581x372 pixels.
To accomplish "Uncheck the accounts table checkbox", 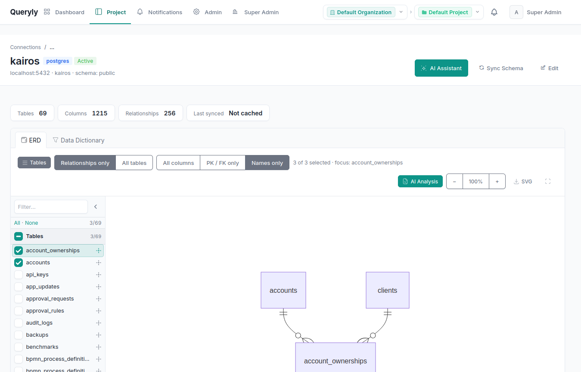I will click(x=19, y=262).
